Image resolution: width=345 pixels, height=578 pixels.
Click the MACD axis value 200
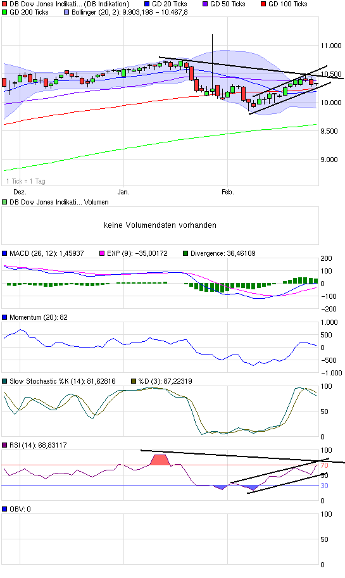click(326, 258)
